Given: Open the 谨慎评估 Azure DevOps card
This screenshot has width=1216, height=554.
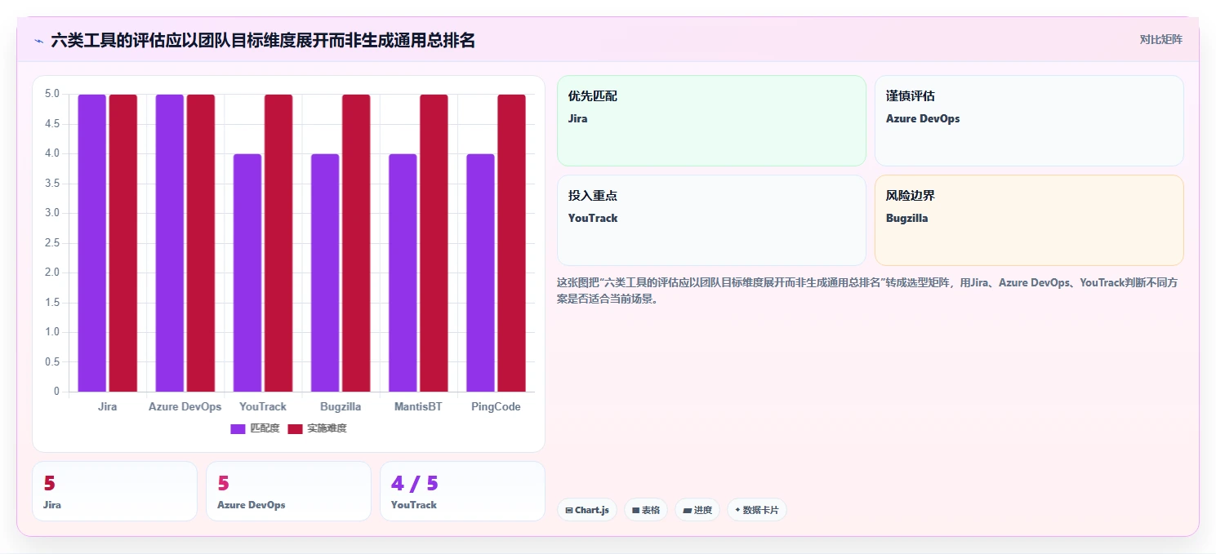Looking at the screenshot, I should pos(1029,121).
